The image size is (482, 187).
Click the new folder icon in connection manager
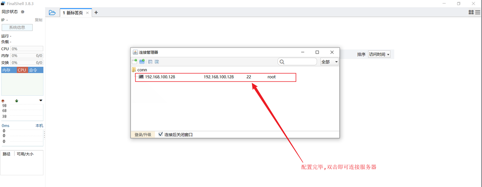point(142,62)
